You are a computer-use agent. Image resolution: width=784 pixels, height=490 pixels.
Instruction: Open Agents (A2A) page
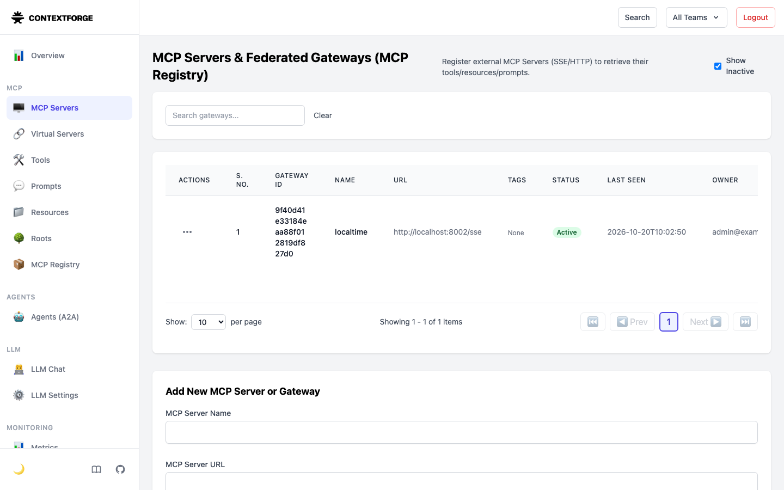point(69,317)
